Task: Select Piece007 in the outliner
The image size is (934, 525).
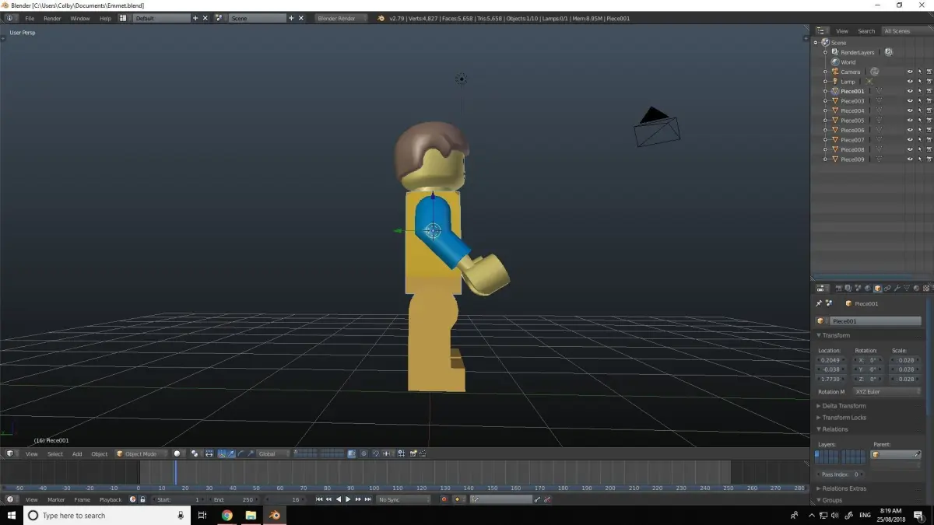Action: tap(852, 140)
